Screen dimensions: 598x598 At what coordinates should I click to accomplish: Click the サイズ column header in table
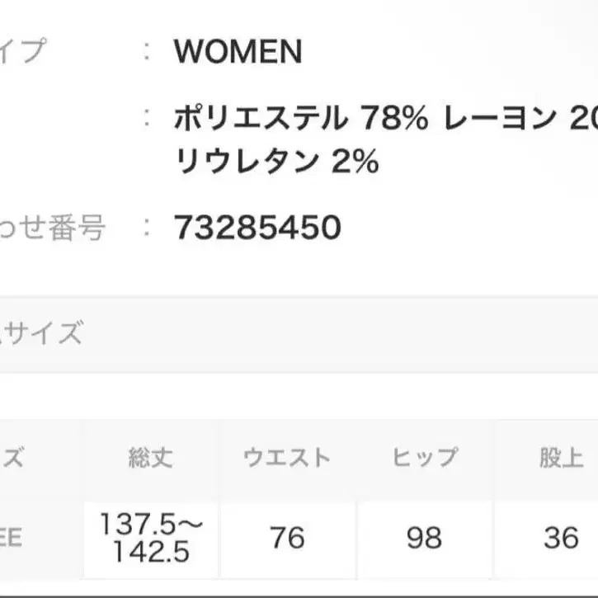point(13,459)
